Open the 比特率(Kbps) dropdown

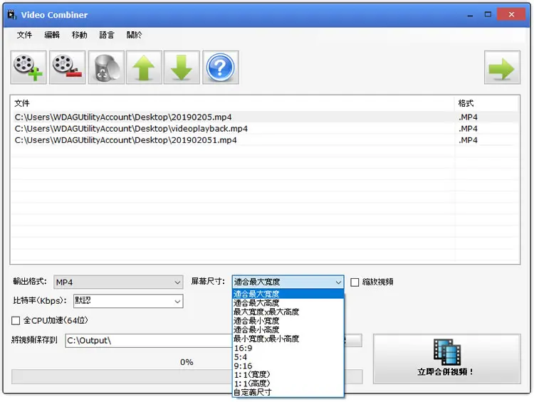(128, 301)
